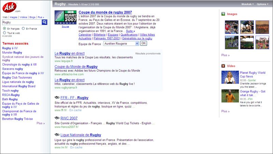The height and width of the screenshot is (154, 273).
Task: Click the Images section icon
Action: (223, 14)
